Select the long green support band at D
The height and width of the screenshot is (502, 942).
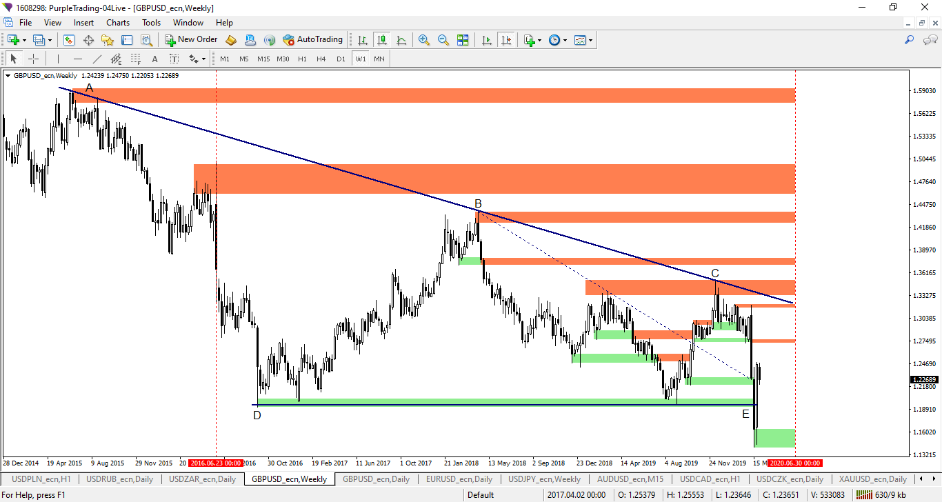(x=505, y=401)
